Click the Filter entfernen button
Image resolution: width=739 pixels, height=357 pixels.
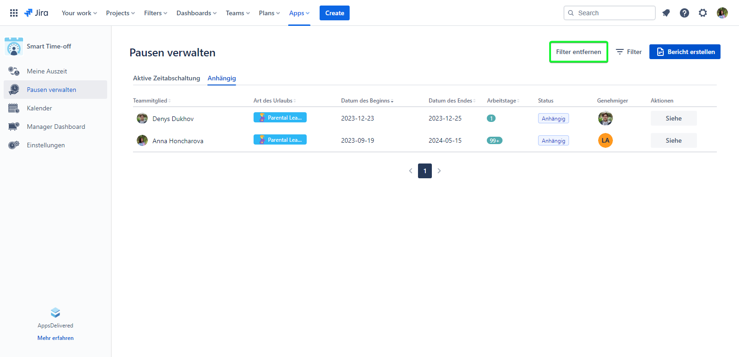578,52
